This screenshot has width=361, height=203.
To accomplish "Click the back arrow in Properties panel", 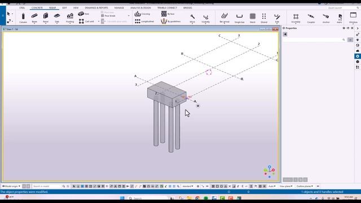I will (x=285, y=34).
